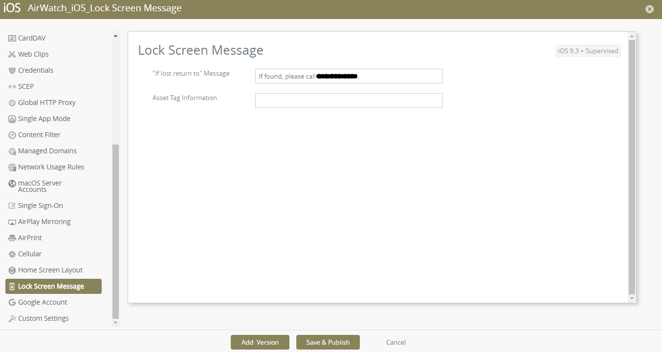Image resolution: width=662 pixels, height=352 pixels.
Task: Cancel the profile edits
Action: pos(396,342)
